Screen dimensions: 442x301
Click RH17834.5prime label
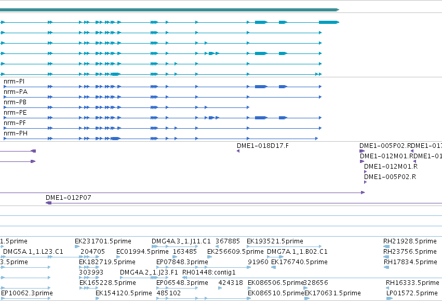click(x=410, y=262)
